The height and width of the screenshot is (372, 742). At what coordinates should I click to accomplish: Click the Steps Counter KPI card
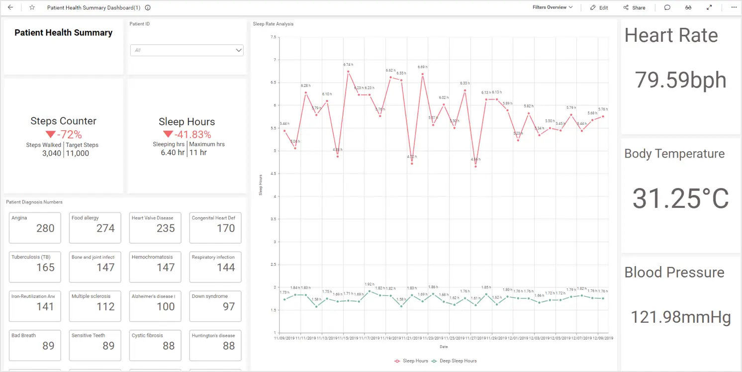click(64, 136)
